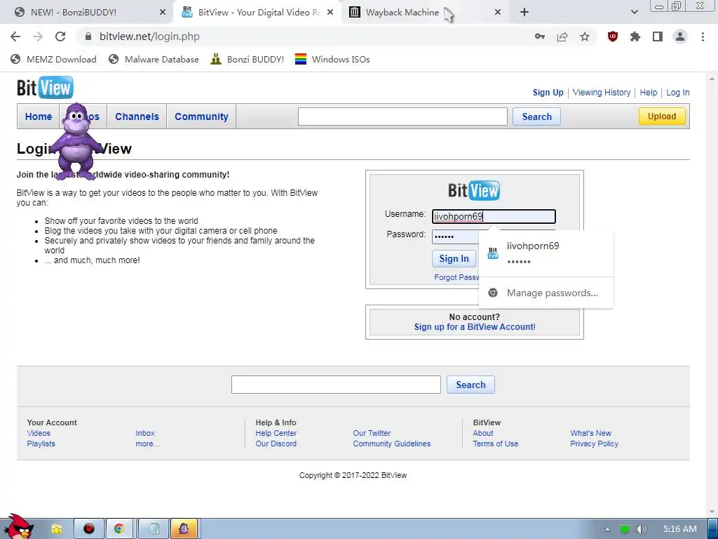Open the volume speaker tray icon
718x539 pixels.
point(641,529)
